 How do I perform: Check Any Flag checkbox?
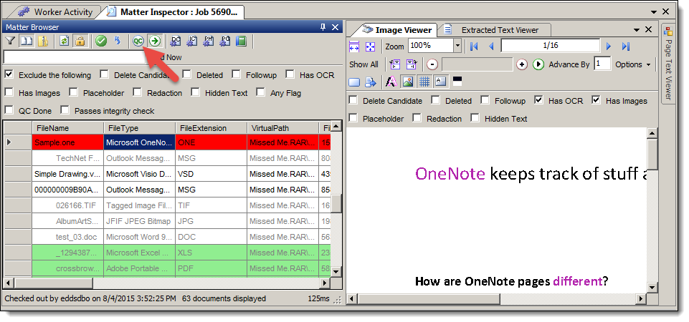[260, 92]
